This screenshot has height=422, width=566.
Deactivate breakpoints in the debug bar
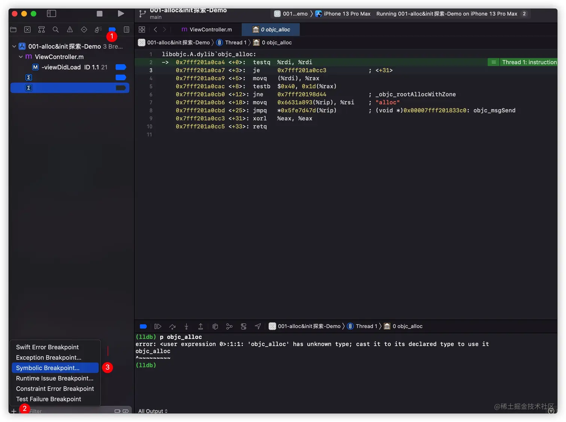(143, 327)
